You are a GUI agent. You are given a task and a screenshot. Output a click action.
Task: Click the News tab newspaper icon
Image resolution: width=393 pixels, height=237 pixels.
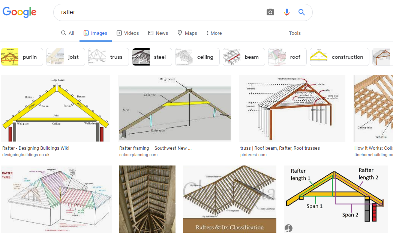(x=151, y=33)
